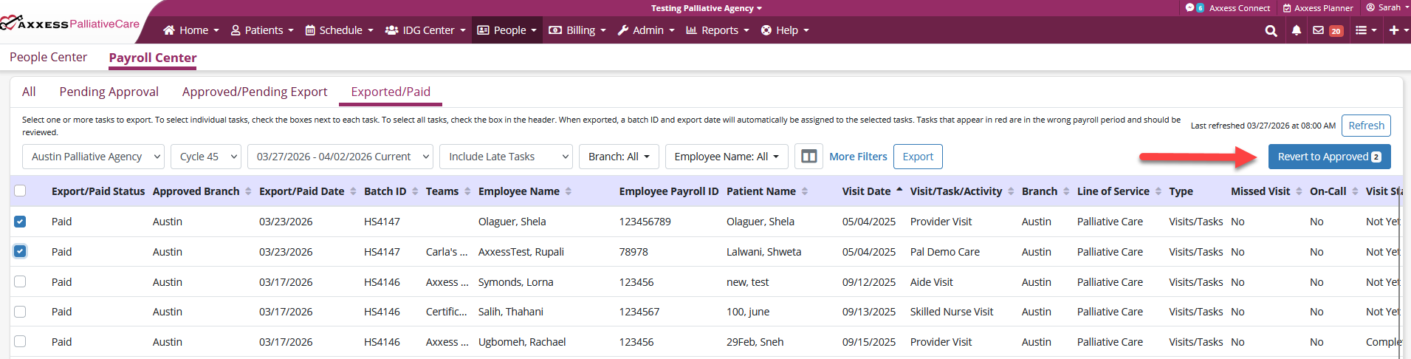The height and width of the screenshot is (359, 1411).
Task: Click the More Filters link
Action: (857, 157)
